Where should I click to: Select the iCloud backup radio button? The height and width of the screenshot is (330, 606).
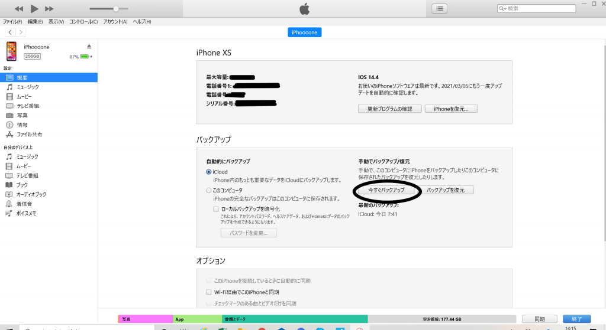tap(209, 172)
